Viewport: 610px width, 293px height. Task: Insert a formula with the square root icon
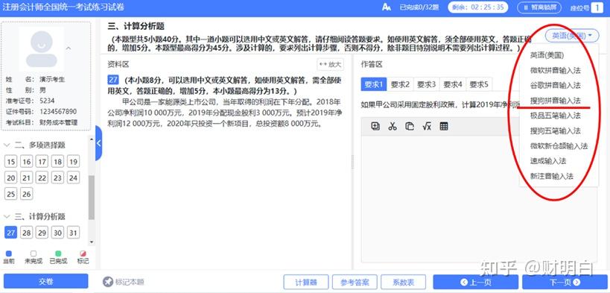pos(427,126)
